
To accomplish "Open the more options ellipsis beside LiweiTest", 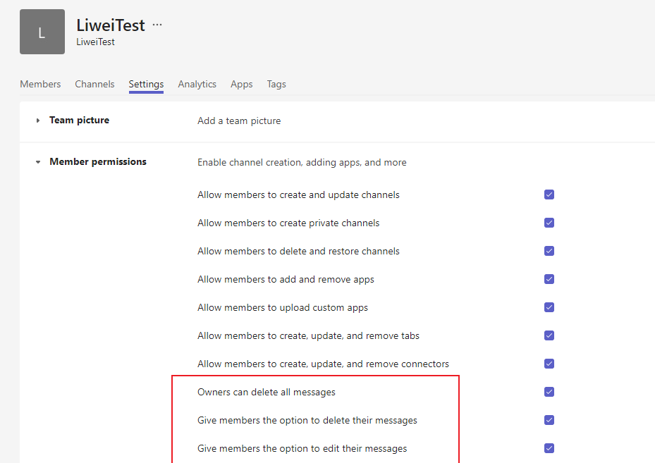I will (x=157, y=25).
